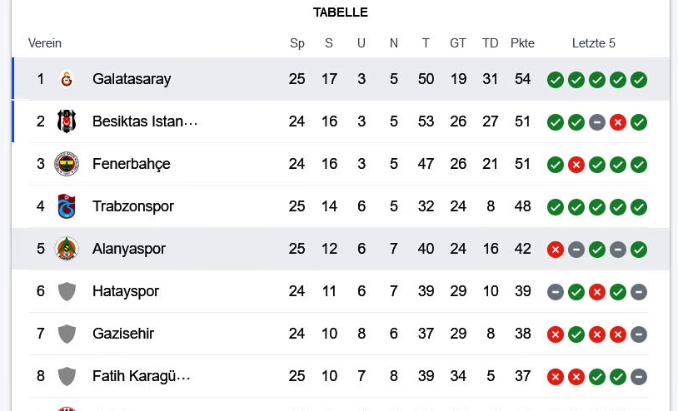Click the TABELLE heading

[340, 12]
